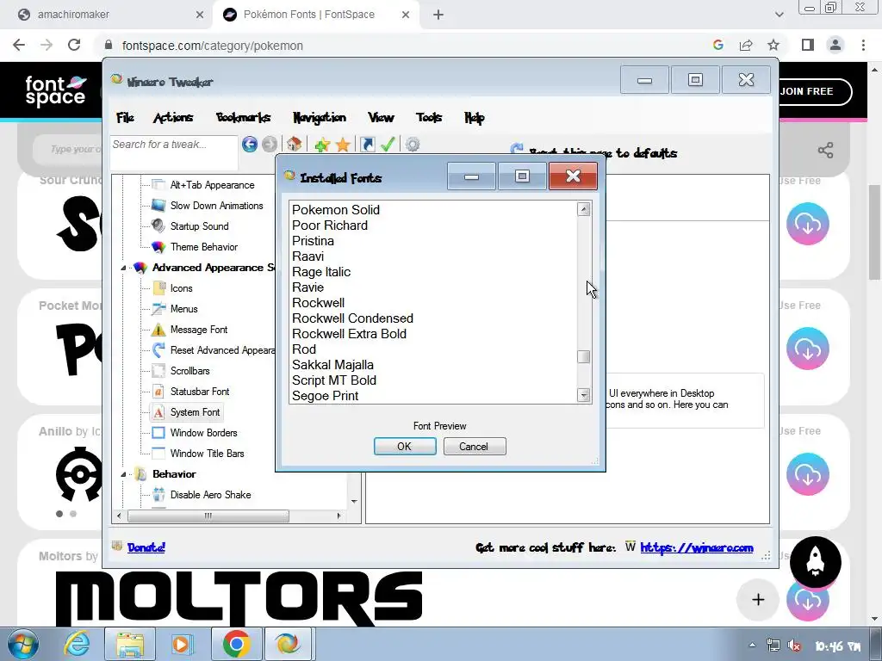This screenshot has width=882, height=661.
Task: Open Theme Behavior tweak
Action: pos(203,247)
